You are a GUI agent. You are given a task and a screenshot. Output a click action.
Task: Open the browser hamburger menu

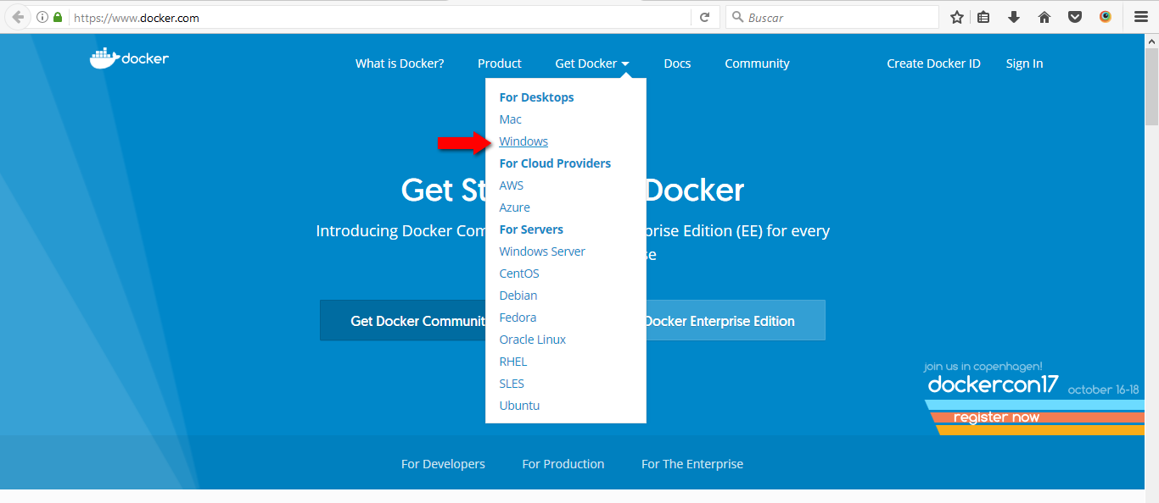1141,17
